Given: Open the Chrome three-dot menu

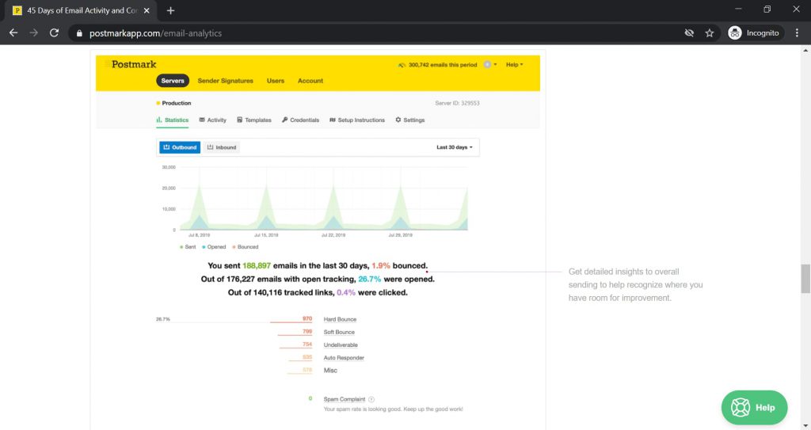Looking at the screenshot, I should (797, 33).
